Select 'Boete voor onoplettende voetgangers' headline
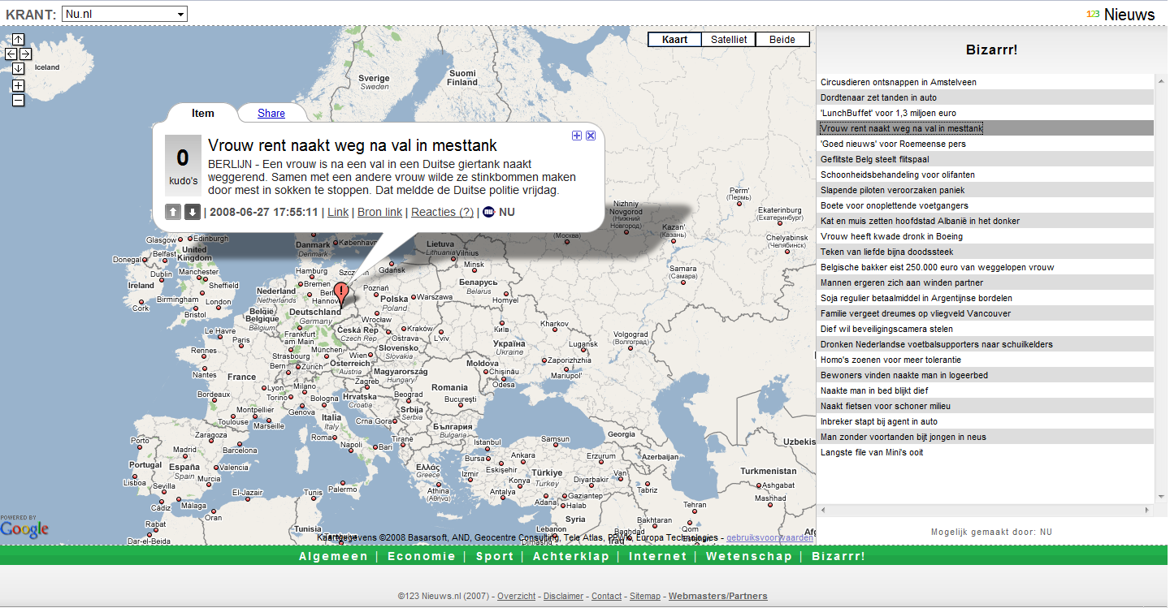This screenshot has width=1170, height=608. coord(985,205)
